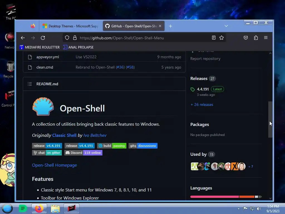Screen dimensions: 285x214
Task: Expand the list all tabs chevron
Action: click(226, 26)
